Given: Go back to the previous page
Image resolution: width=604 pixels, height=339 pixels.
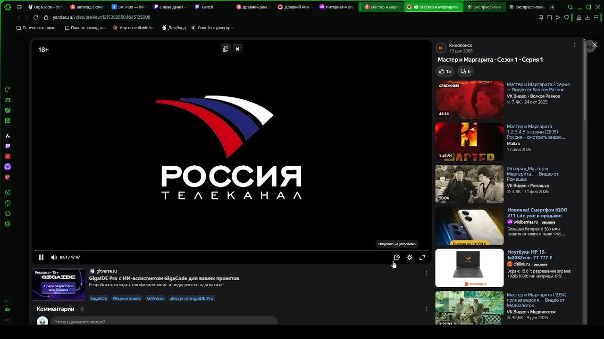Looking at the screenshot, I should click(x=18, y=17).
